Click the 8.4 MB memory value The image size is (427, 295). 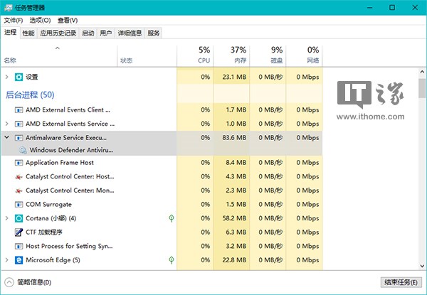(x=236, y=163)
